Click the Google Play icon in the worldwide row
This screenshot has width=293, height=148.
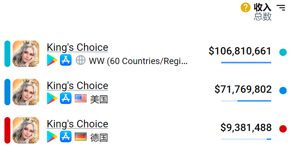click(x=52, y=60)
